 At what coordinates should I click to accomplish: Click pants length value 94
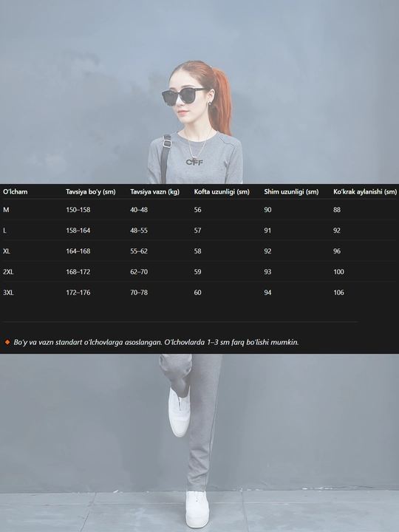(267, 293)
